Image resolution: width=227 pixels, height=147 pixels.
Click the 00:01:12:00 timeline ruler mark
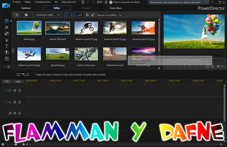click(79, 81)
